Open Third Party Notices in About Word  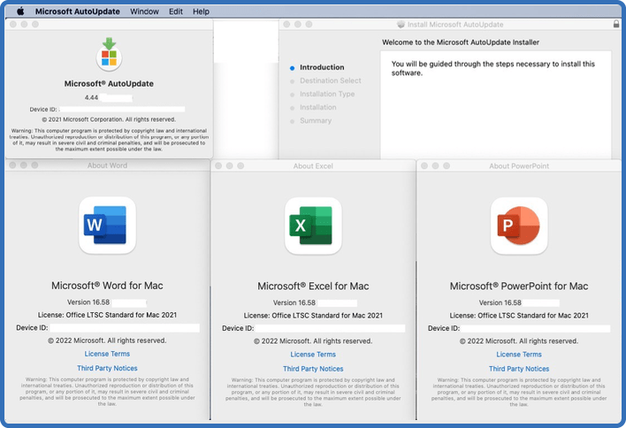(x=107, y=368)
